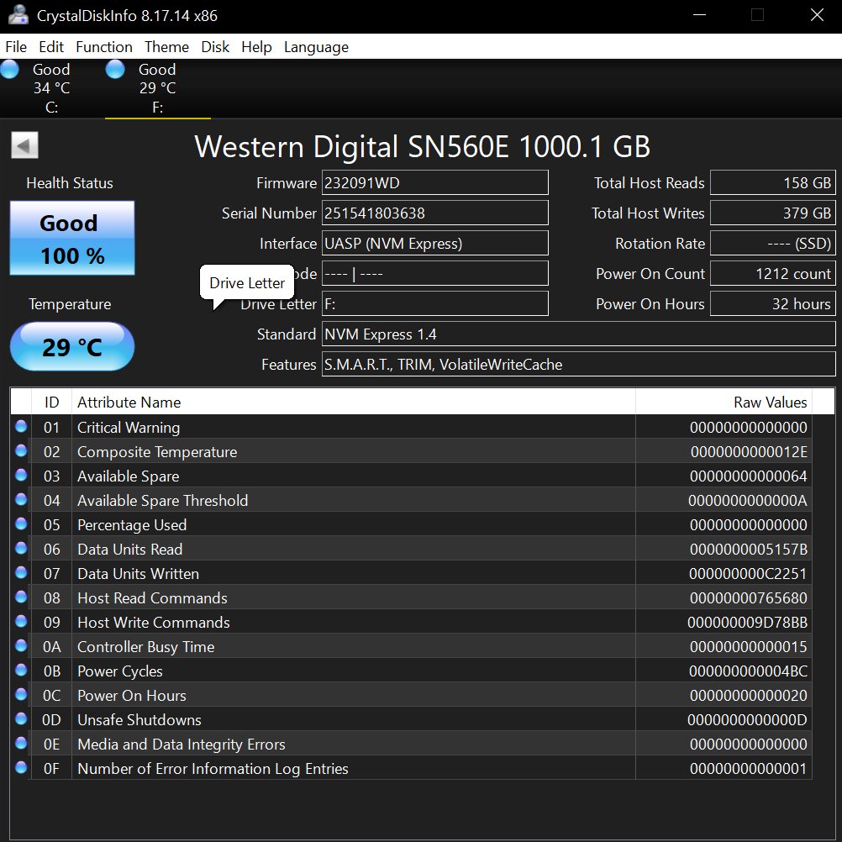Click the status orb beside Number of Error Information Log Entries
This screenshot has width=842, height=842.
pyautogui.click(x=21, y=767)
